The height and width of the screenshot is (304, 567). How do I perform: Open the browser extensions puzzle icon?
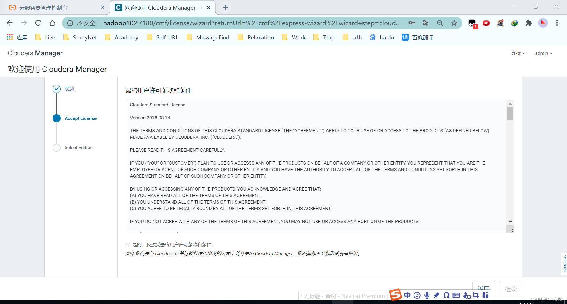(529, 23)
